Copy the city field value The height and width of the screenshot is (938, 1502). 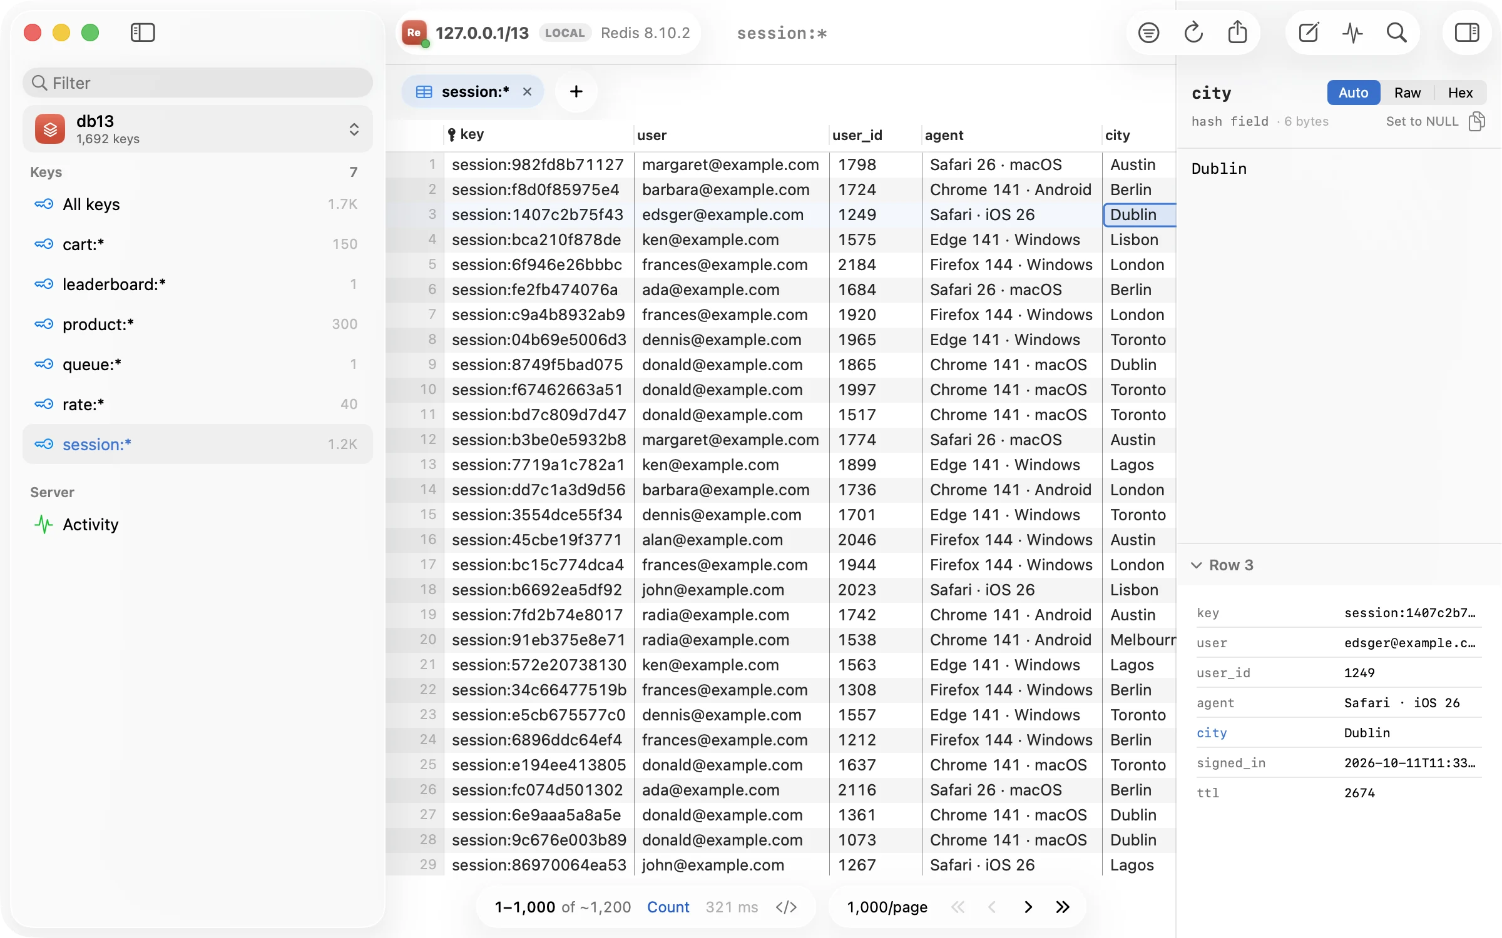[x=1477, y=121]
